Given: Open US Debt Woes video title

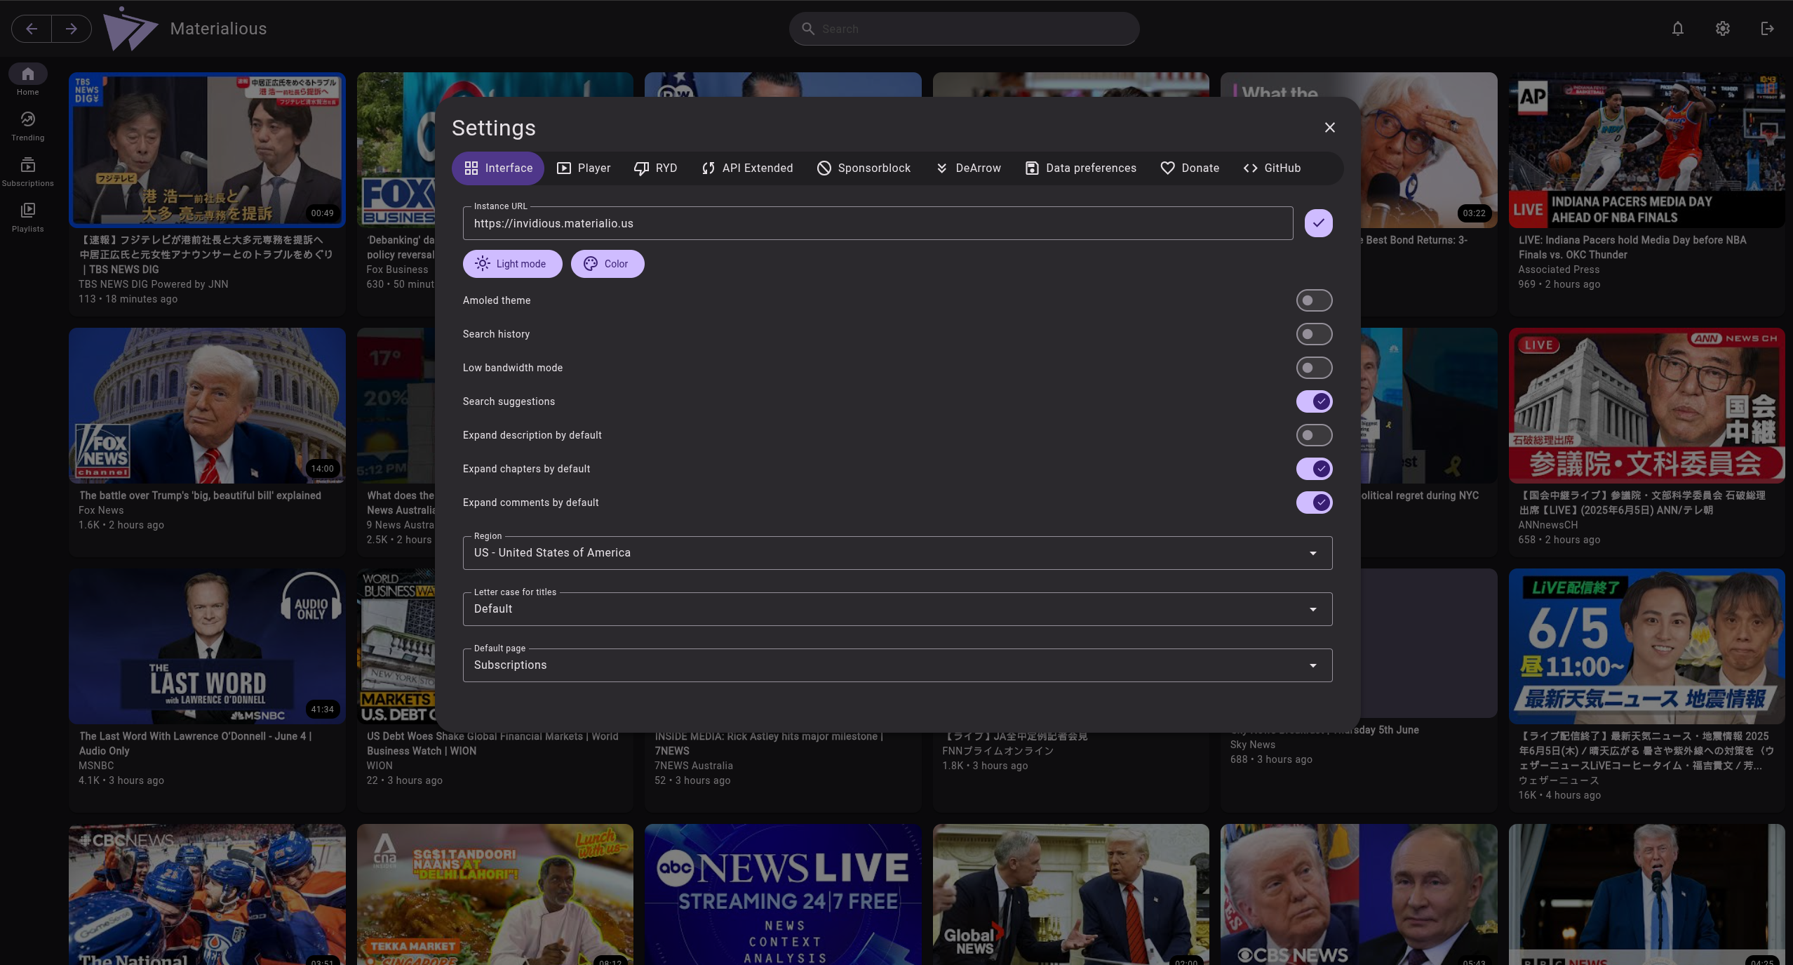Looking at the screenshot, I should [x=492, y=743].
